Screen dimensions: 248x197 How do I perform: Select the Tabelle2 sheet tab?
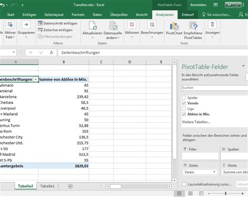[26, 186]
